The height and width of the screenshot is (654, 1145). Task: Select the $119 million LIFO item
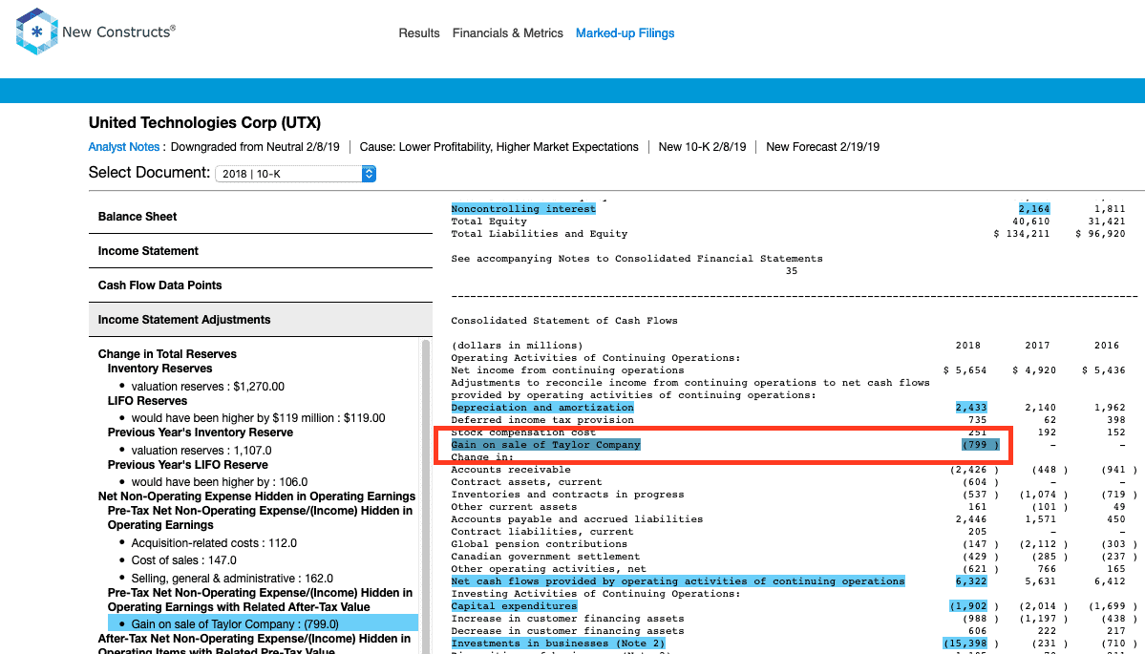[259, 418]
